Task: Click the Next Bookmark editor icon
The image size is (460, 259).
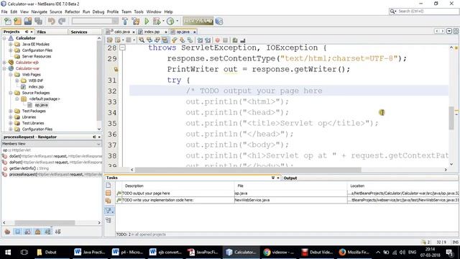Action: pyautogui.click(x=182, y=40)
